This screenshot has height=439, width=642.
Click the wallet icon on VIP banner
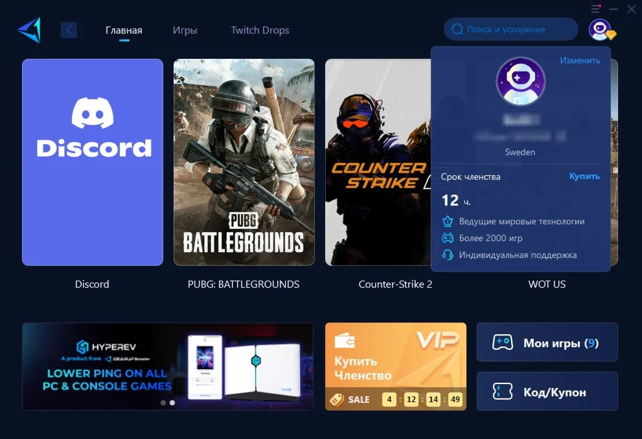click(345, 341)
